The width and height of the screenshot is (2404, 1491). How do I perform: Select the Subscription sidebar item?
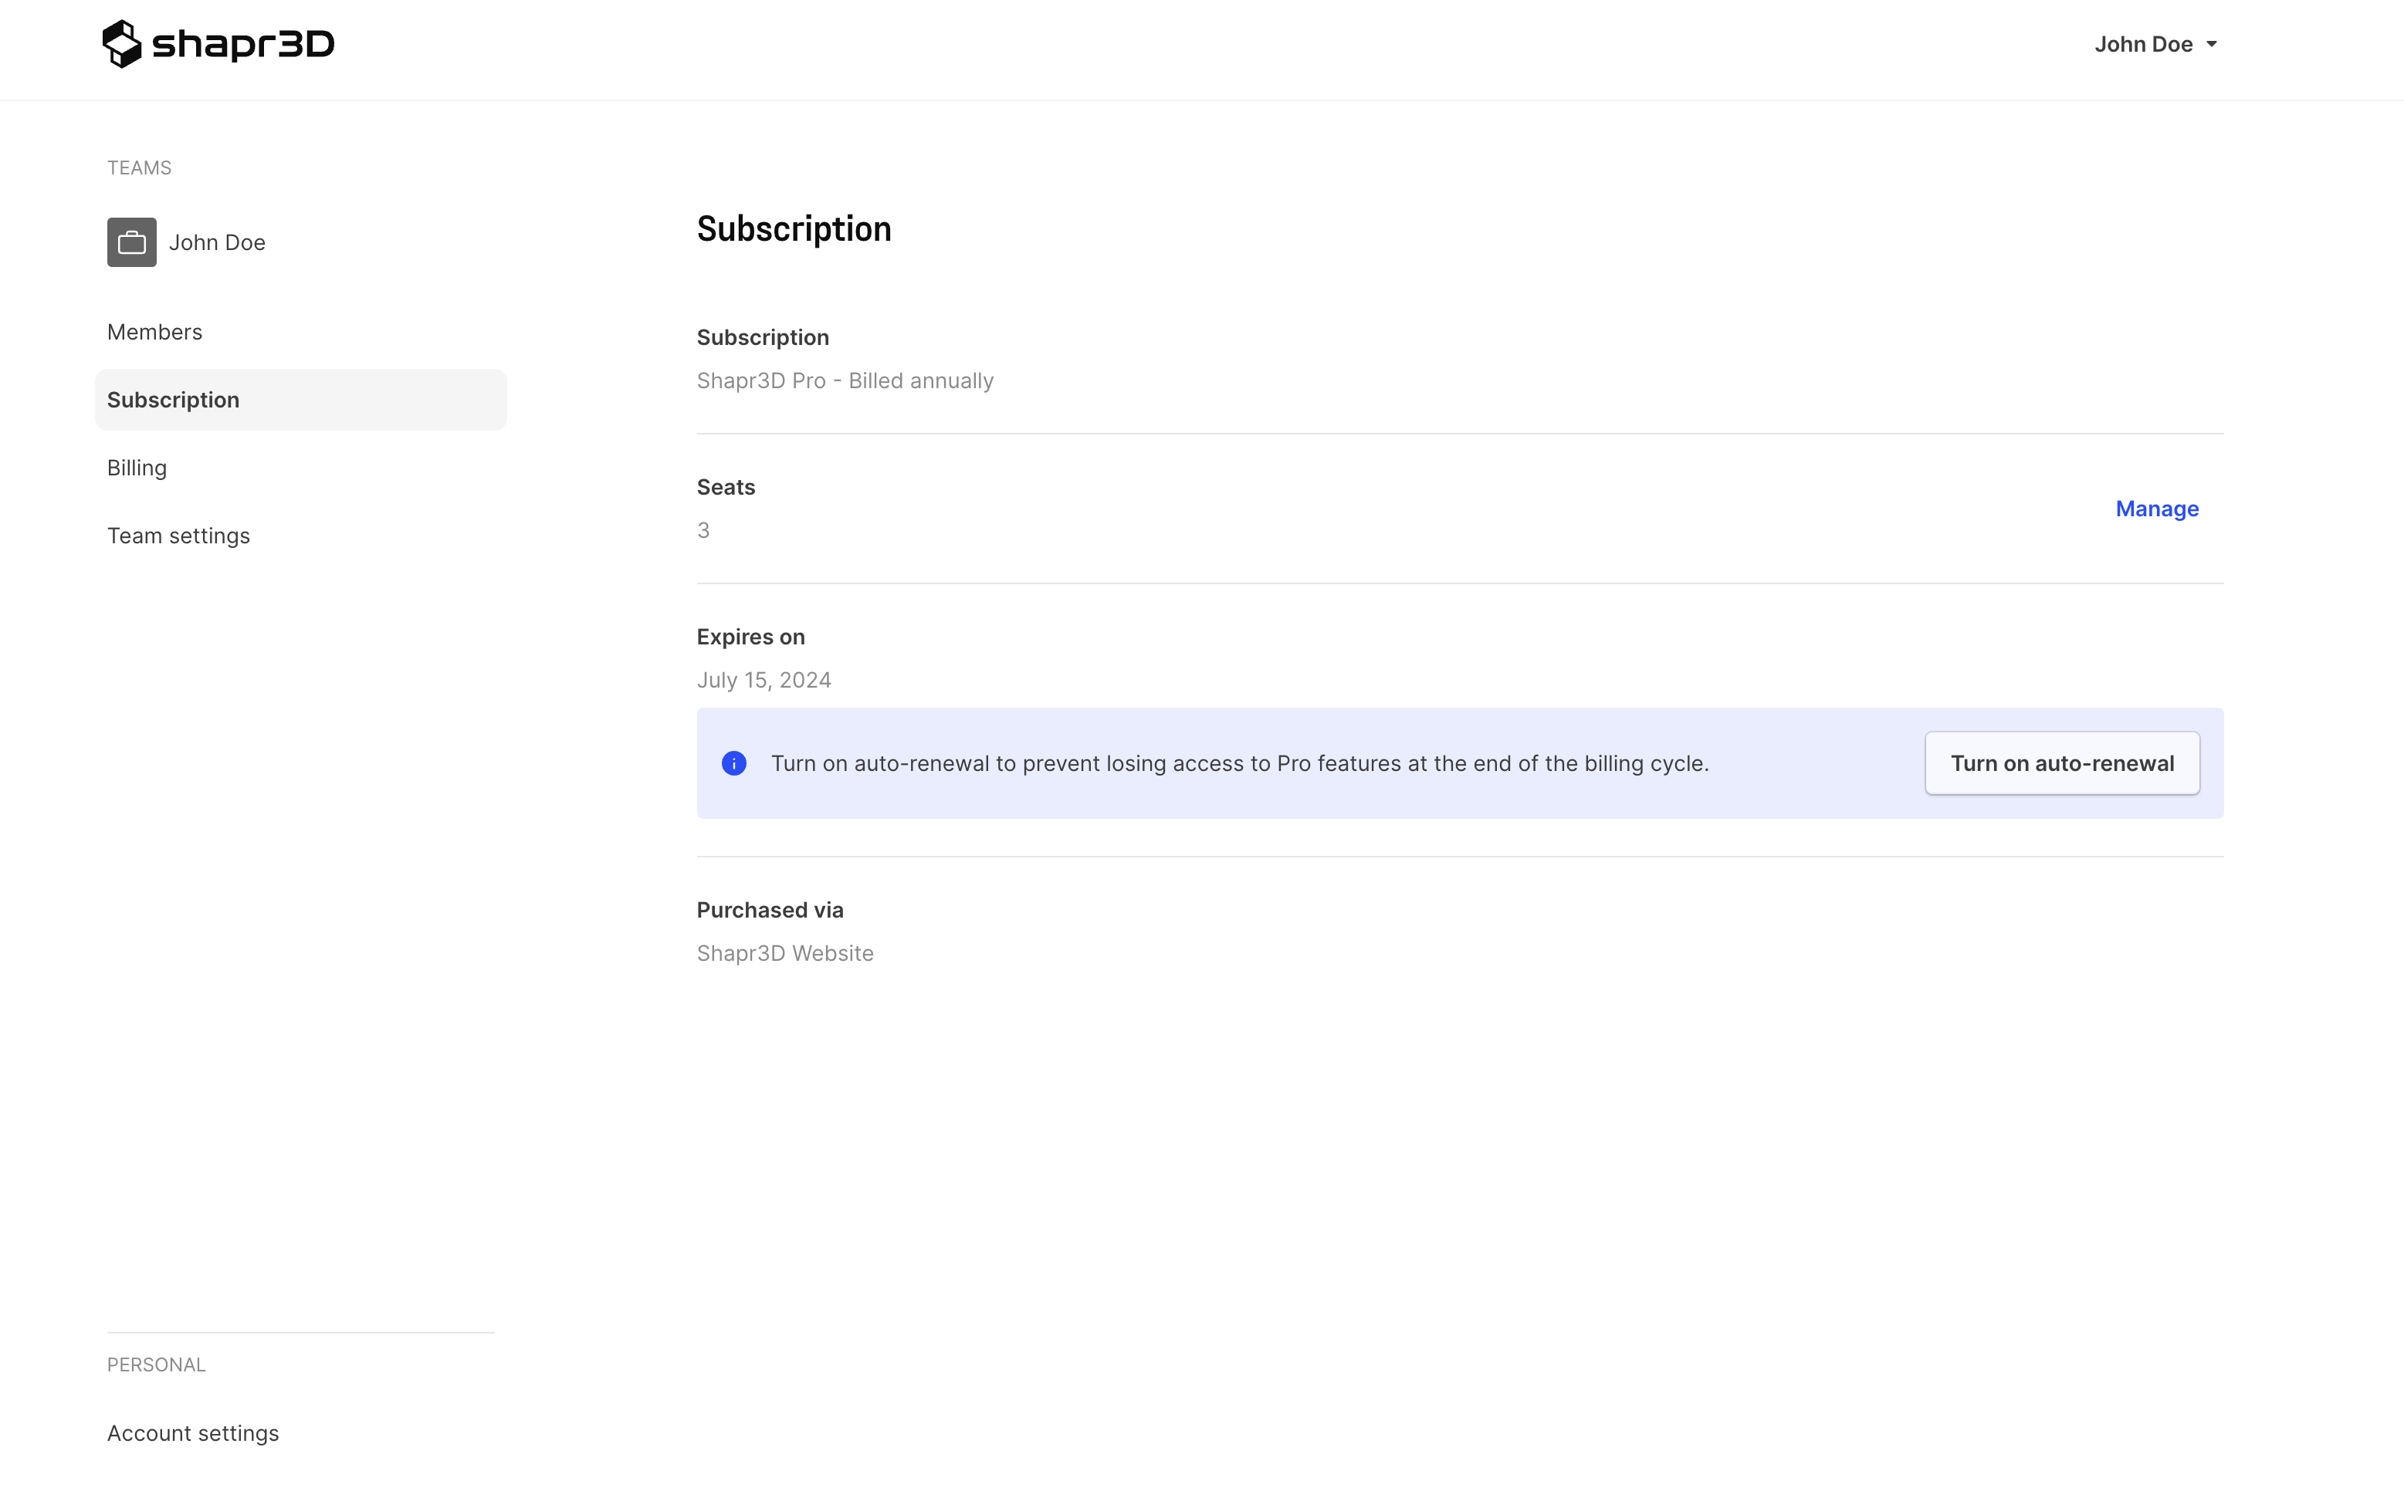[174, 400]
